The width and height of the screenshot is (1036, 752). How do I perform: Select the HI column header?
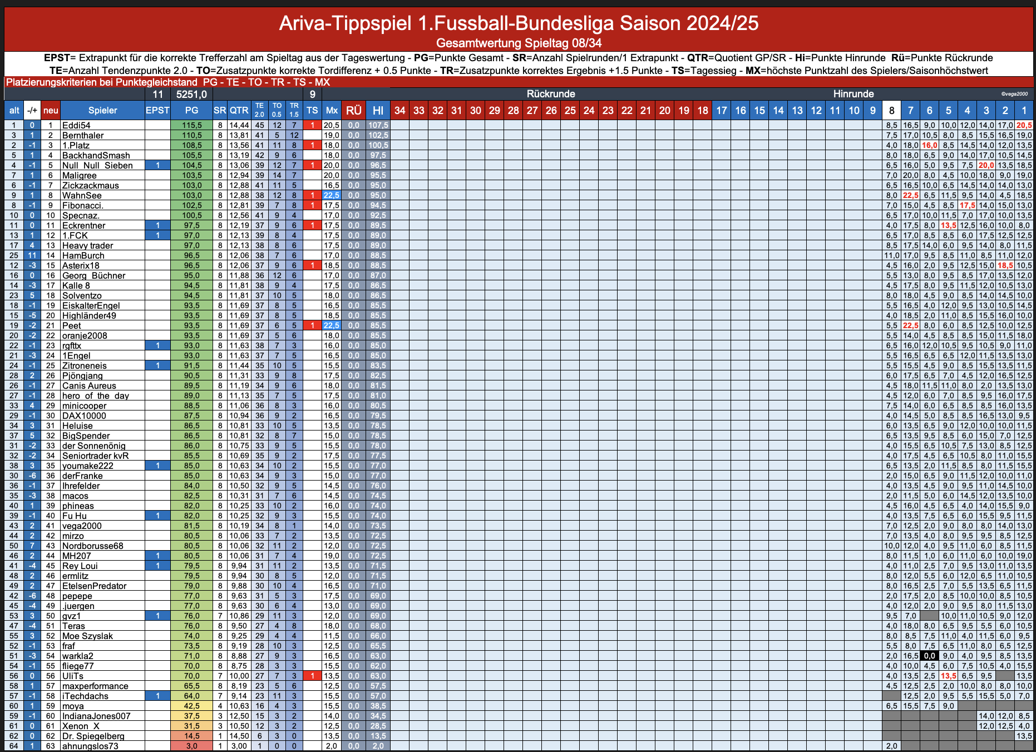click(378, 110)
